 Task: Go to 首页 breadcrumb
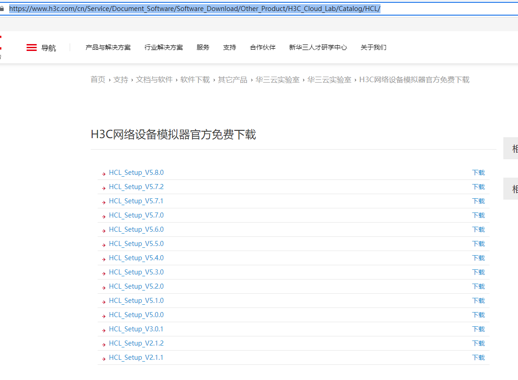98,80
